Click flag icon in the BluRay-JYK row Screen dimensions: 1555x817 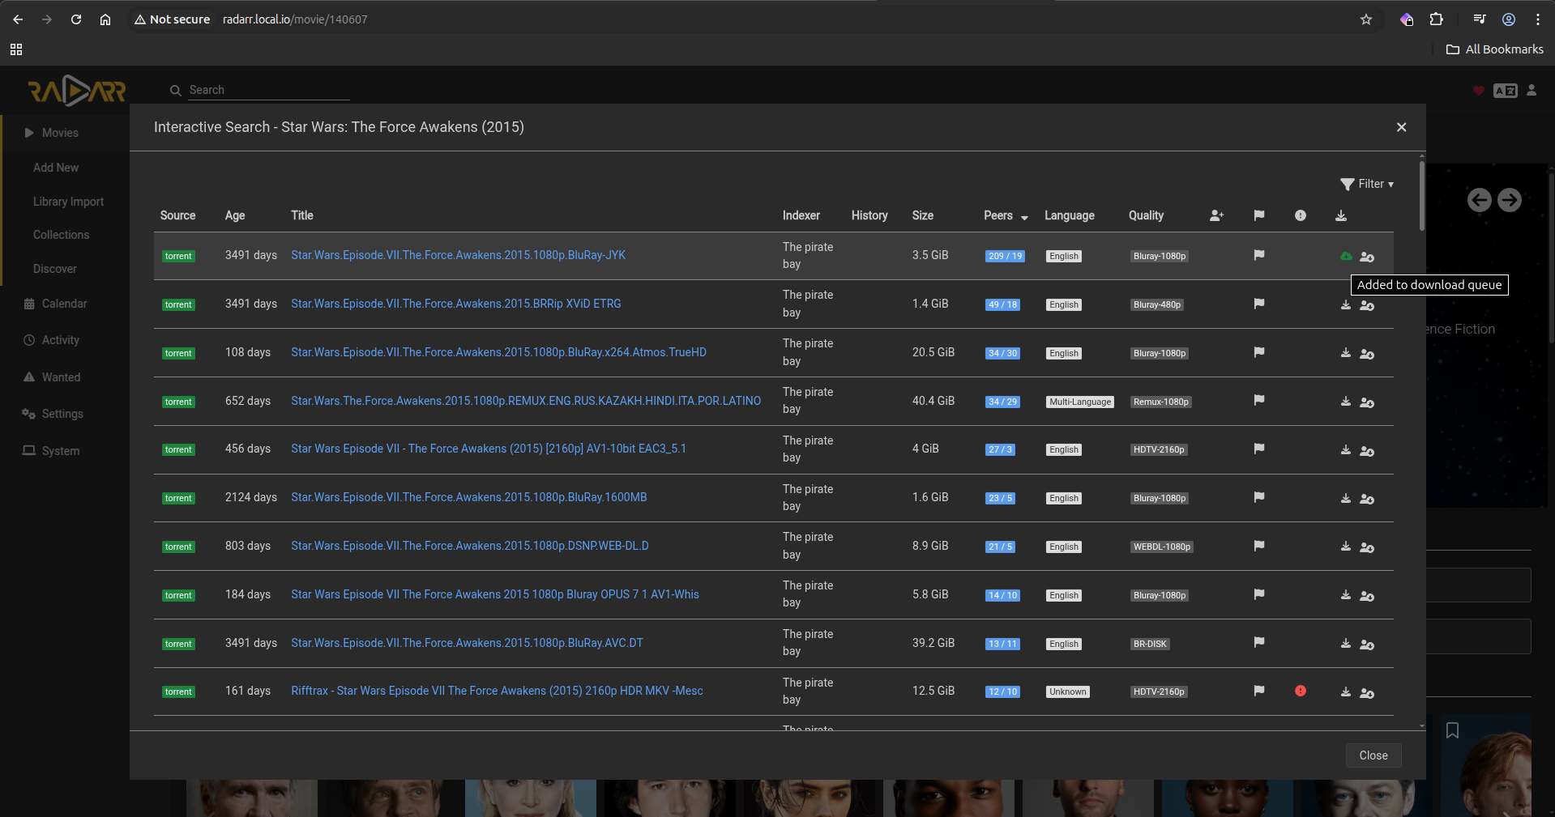tap(1258, 255)
